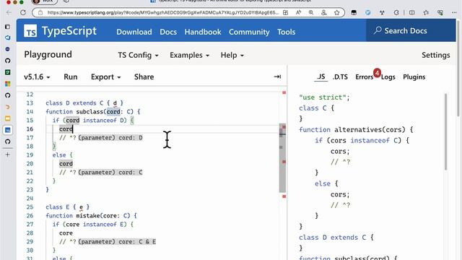The image size is (462, 260).
Task: Collapse the editor sidebar with arrow-to-bar icon
Action: (277, 77)
